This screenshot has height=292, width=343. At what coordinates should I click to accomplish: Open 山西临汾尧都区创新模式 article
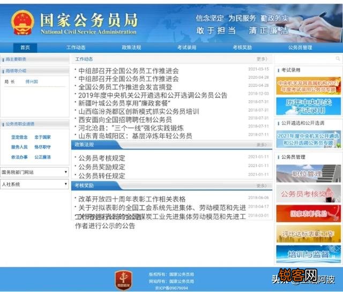[139, 111]
